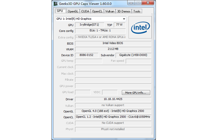211x140 pixels.
Task: Minimize the GPU Caps Viewer window
Action: (131, 3)
